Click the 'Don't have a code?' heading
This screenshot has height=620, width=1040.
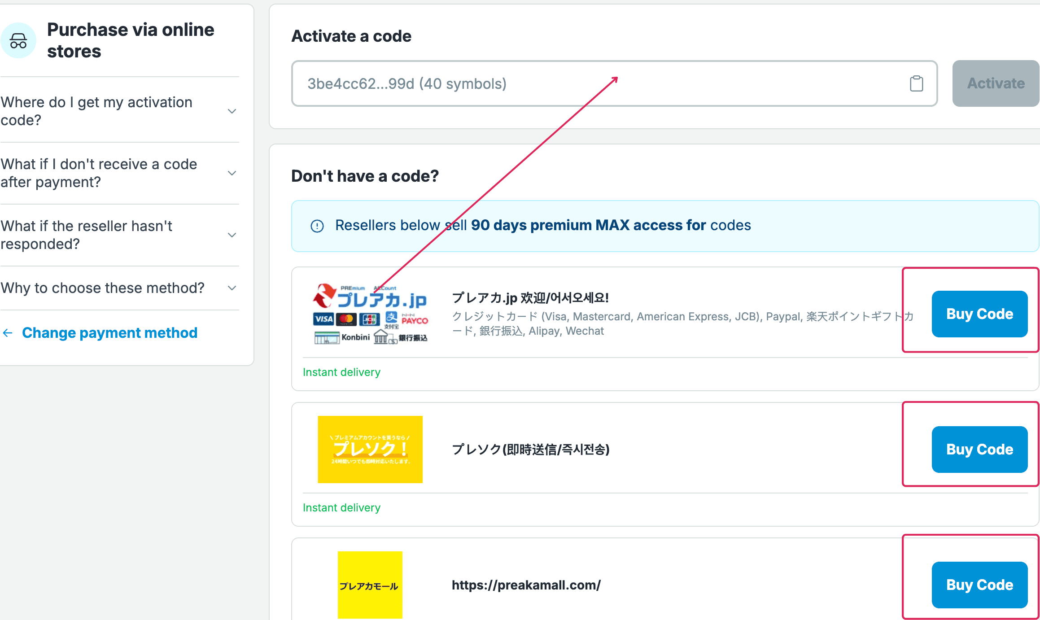coord(365,176)
